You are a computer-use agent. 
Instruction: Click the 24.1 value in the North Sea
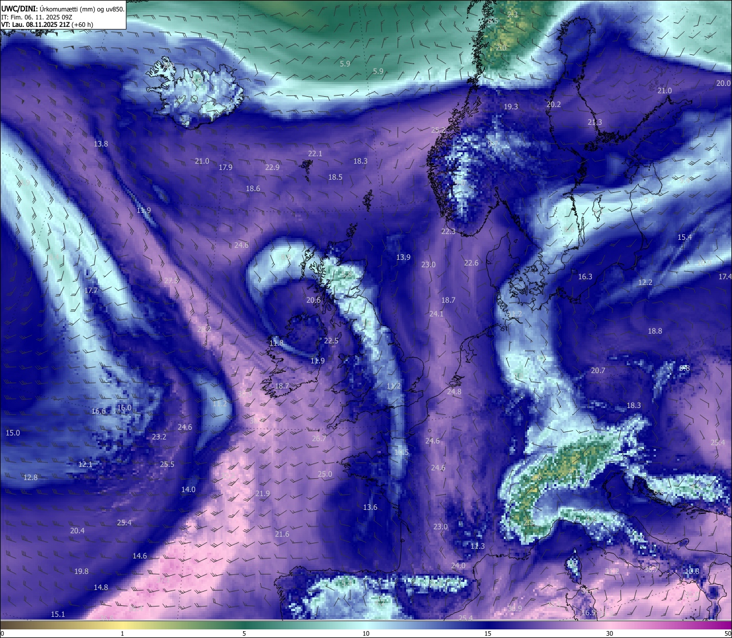(x=436, y=314)
